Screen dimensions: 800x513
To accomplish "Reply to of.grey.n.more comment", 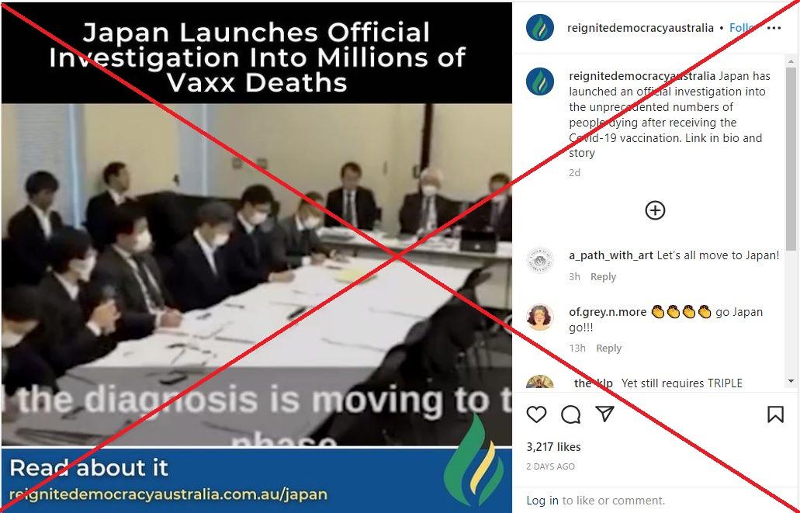I will [608, 348].
